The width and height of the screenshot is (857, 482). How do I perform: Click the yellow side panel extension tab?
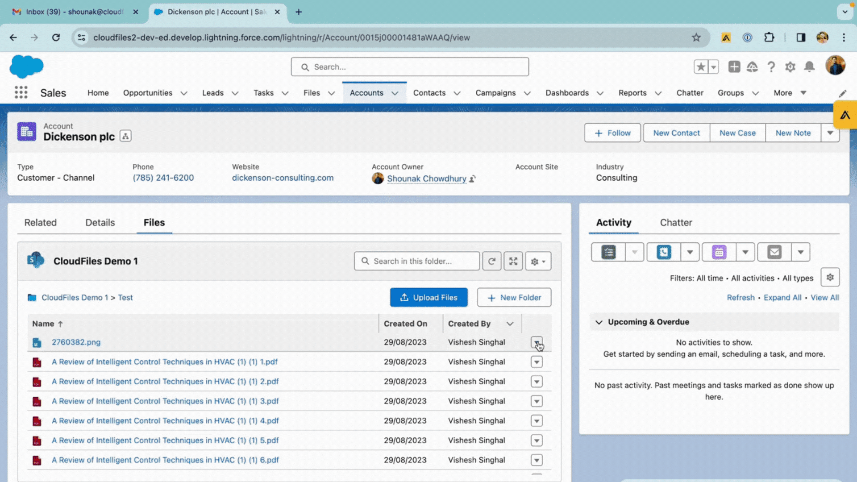845,115
